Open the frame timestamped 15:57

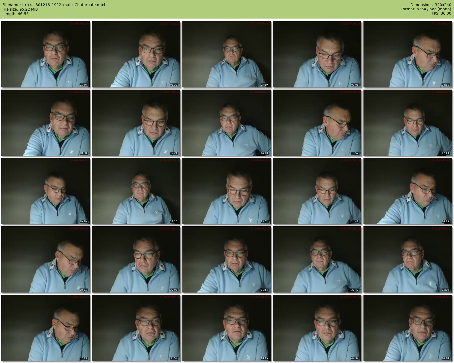(x=317, y=123)
